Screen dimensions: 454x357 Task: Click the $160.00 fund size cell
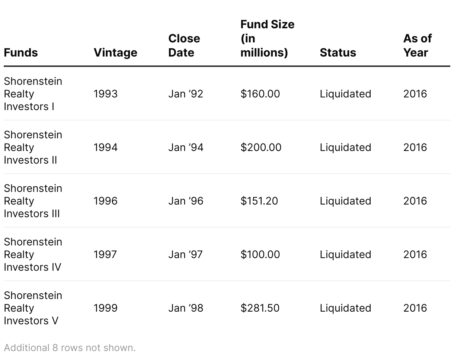(260, 94)
